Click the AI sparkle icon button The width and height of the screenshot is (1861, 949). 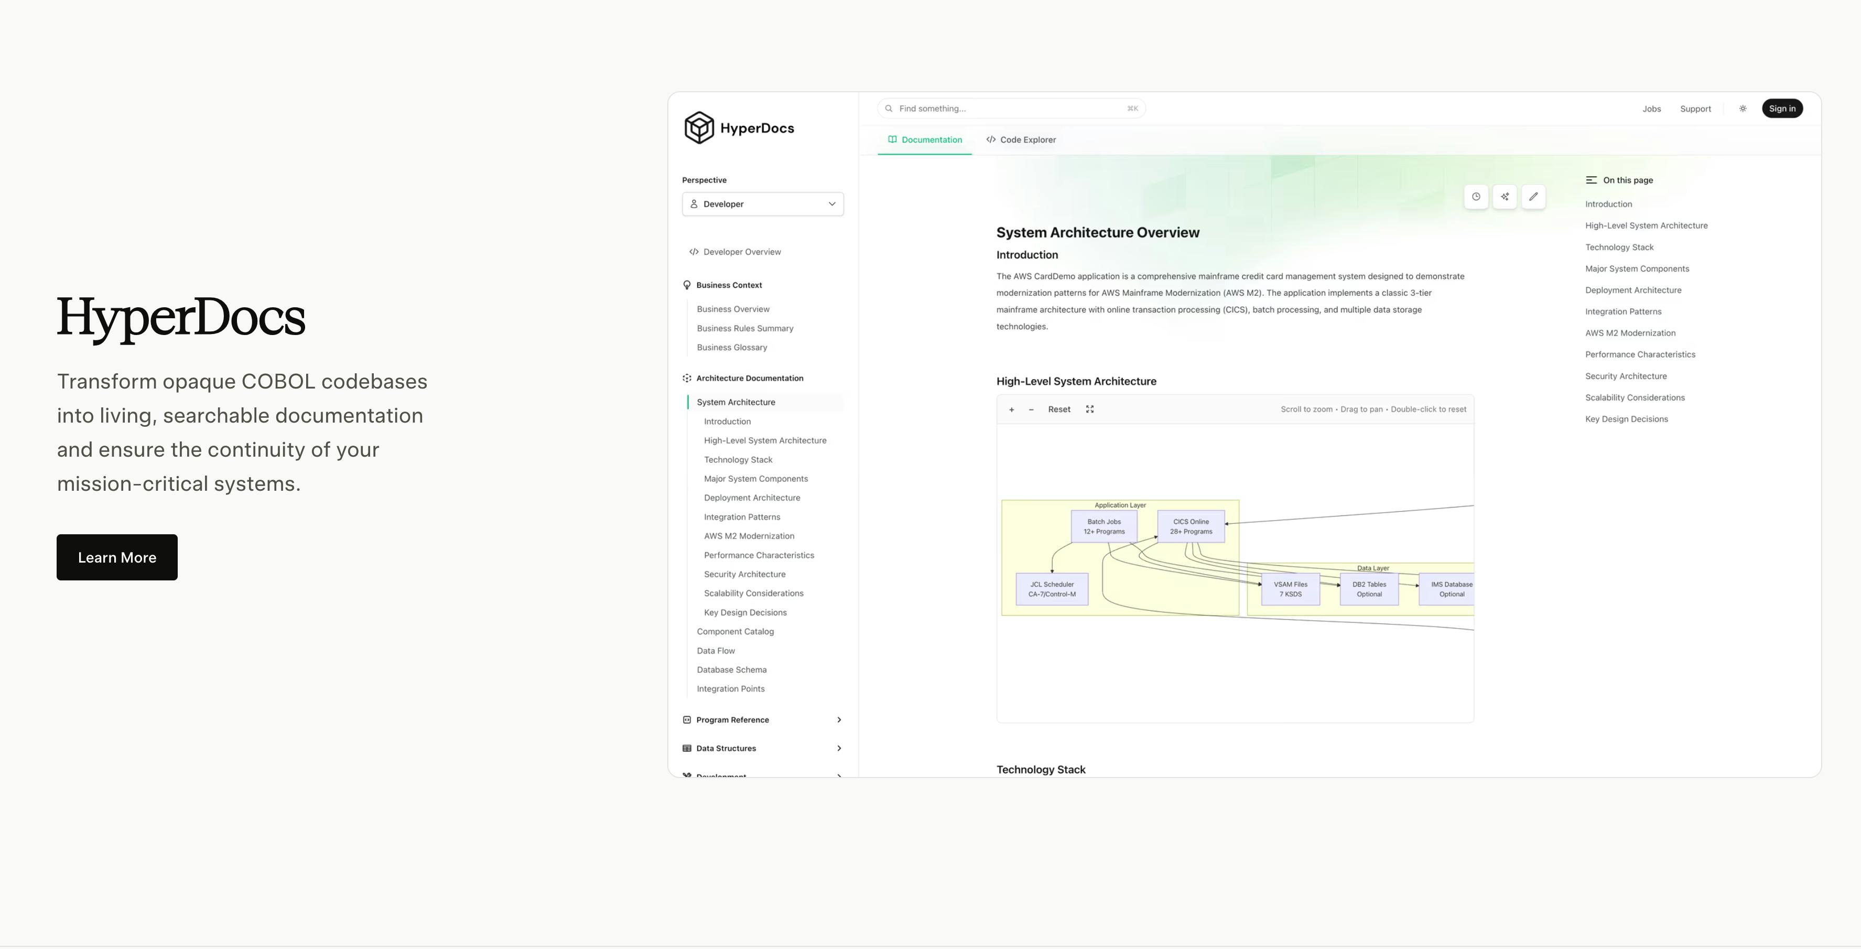point(1505,197)
